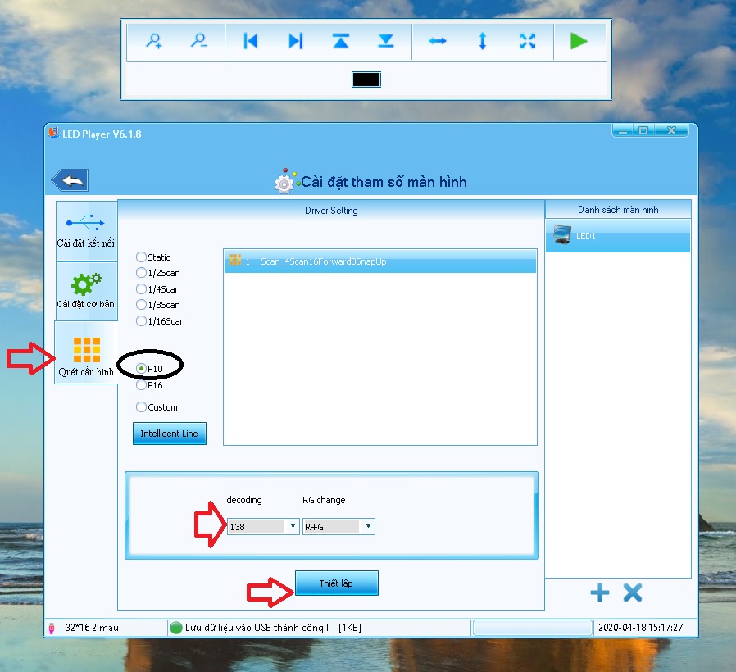Go back using the return arrow button
Image resolution: width=736 pixels, height=672 pixels.
(x=70, y=180)
